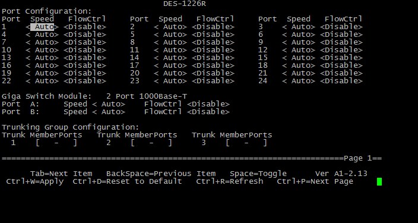Toggle Port 1 FlowCtrl Disable setting

(85, 27)
